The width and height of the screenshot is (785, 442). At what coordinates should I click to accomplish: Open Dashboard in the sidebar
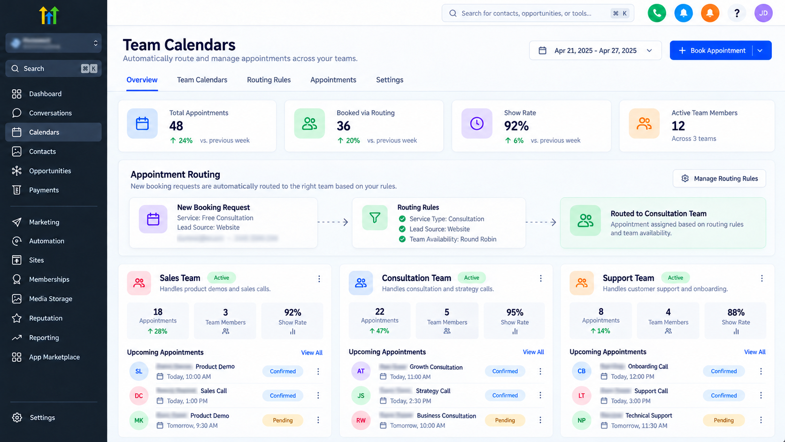(53, 93)
